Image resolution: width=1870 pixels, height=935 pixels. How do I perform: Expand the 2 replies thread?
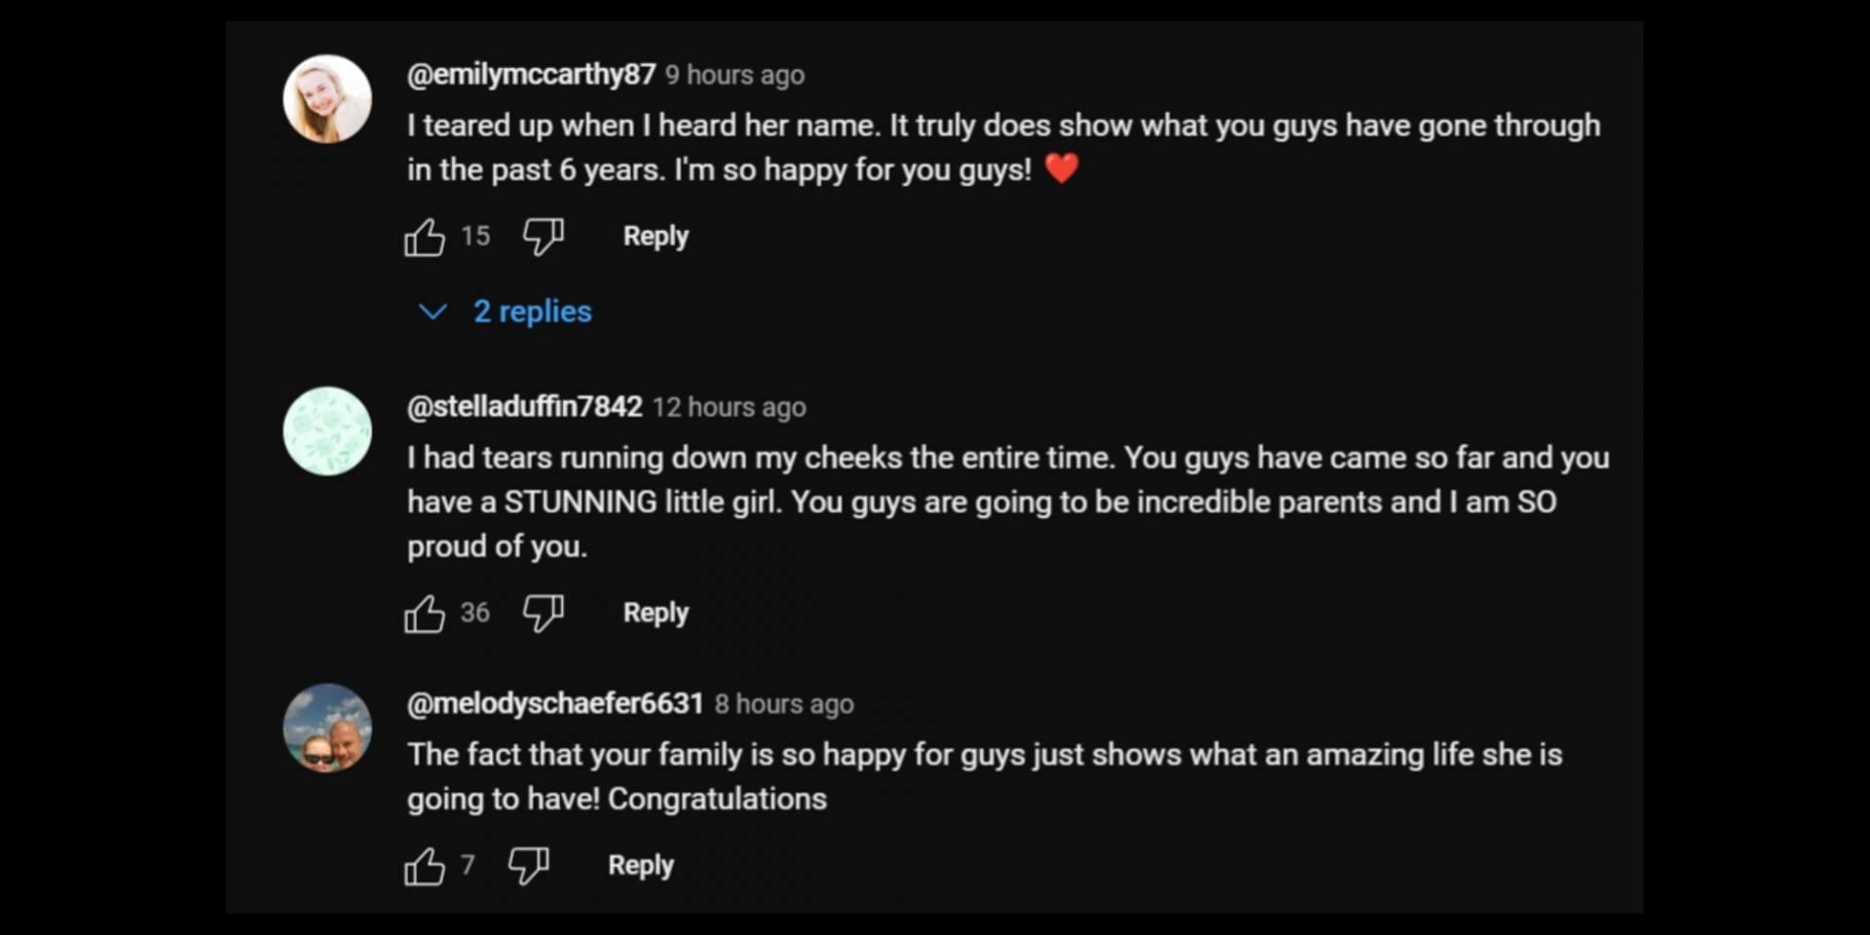[x=532, y=312]
